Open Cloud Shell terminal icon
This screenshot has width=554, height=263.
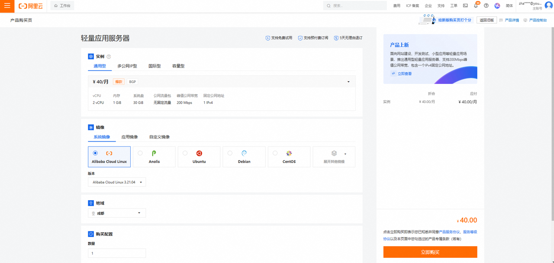click(x=465, y=6)
